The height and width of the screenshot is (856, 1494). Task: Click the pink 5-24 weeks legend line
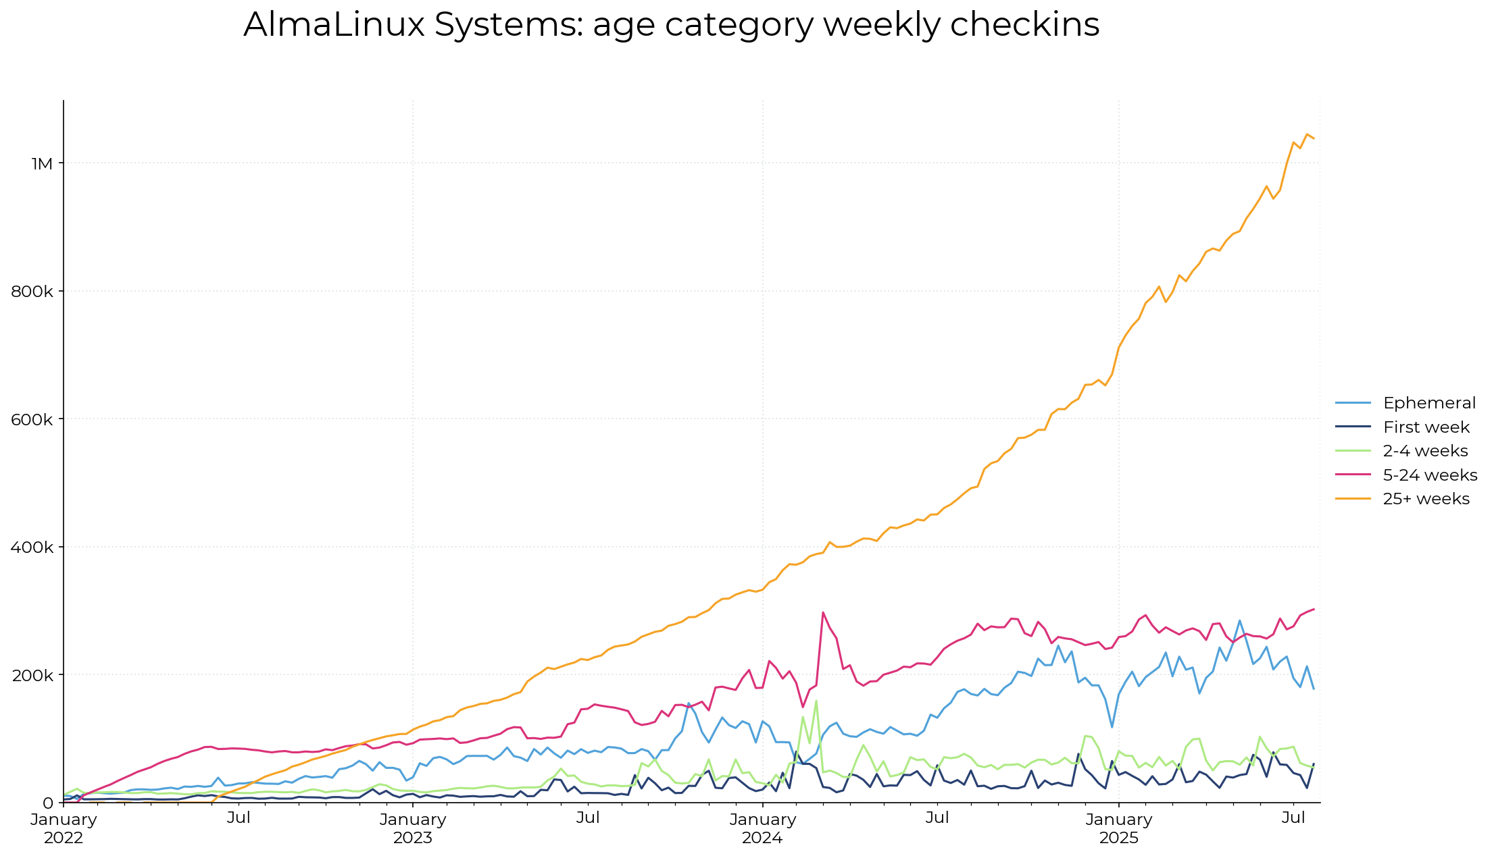pos(1353,475)
